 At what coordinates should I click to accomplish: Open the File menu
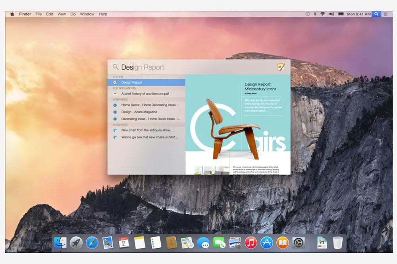click(x=39, y=14)
